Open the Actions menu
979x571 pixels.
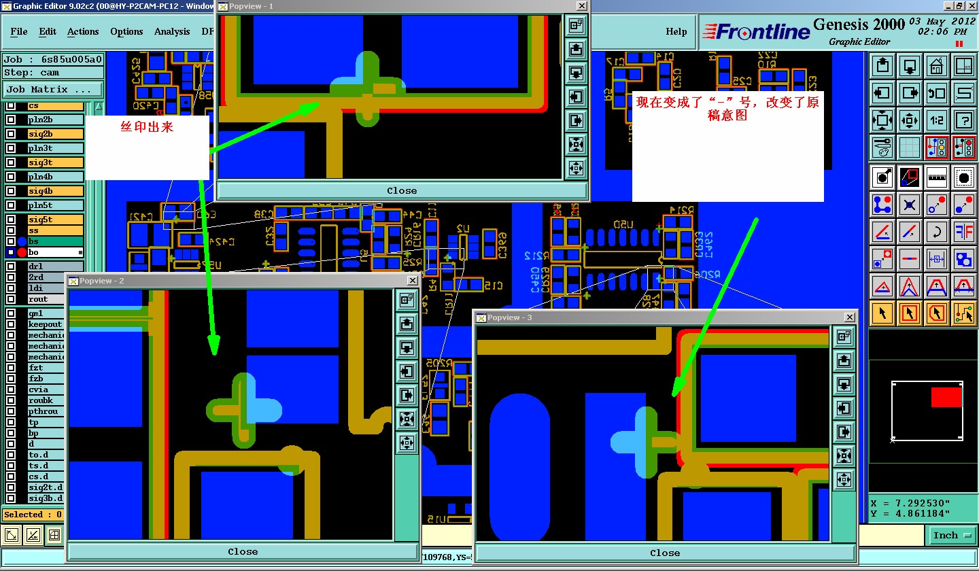pos(83,31)
